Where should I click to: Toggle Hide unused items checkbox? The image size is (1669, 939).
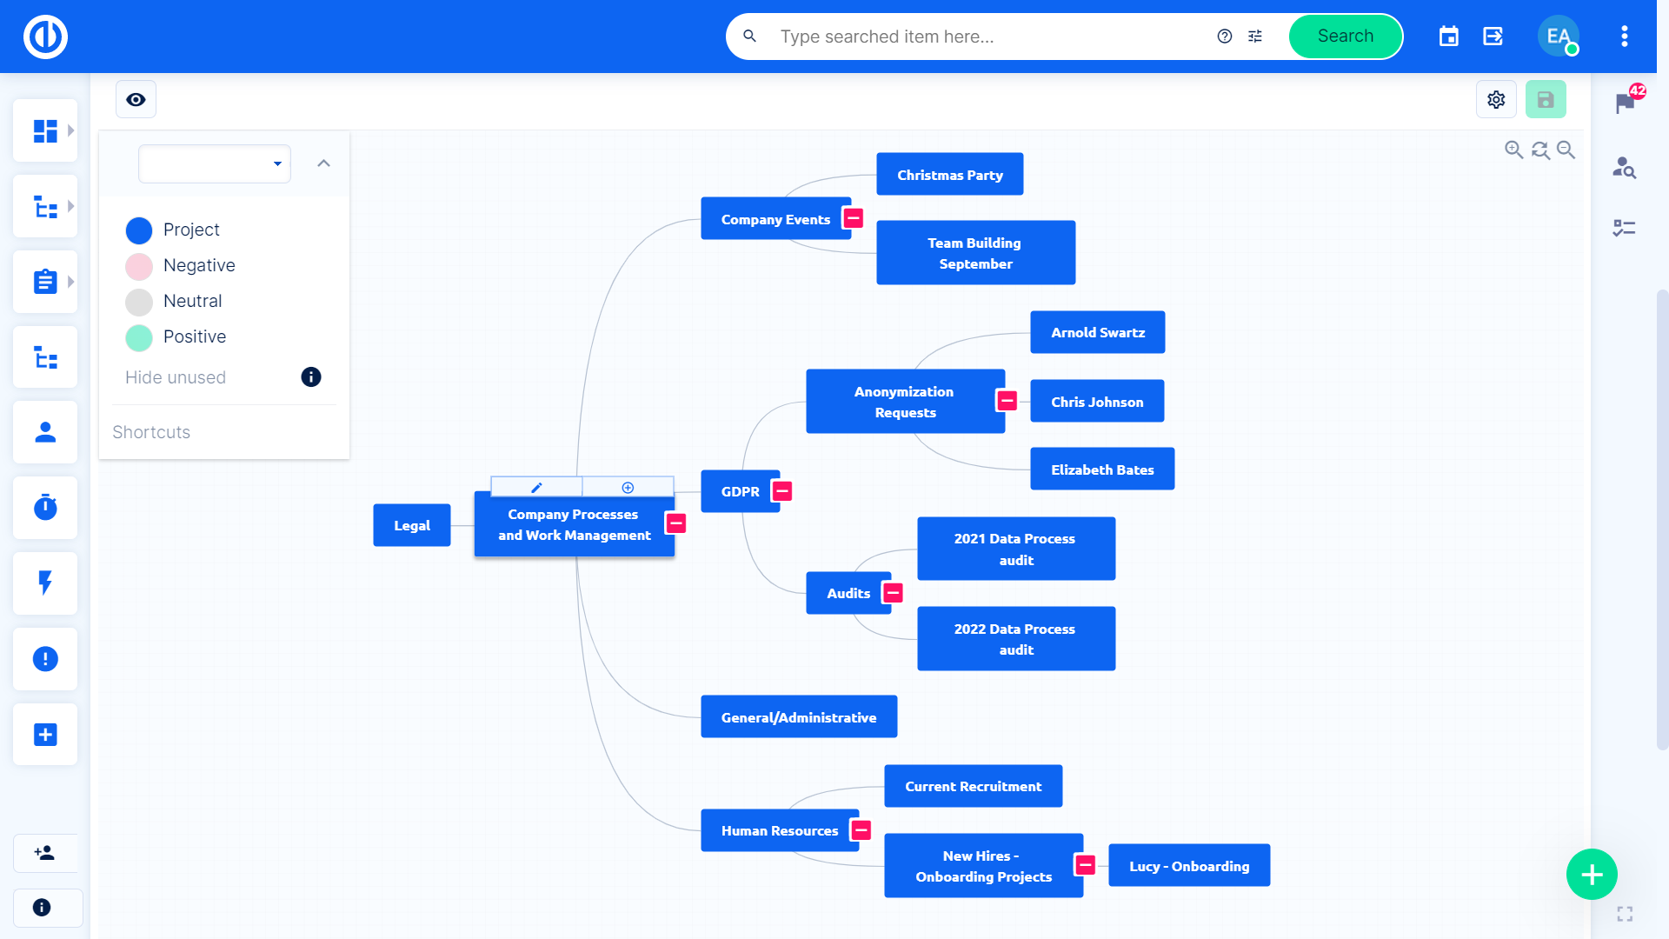[x=176, y=376]
